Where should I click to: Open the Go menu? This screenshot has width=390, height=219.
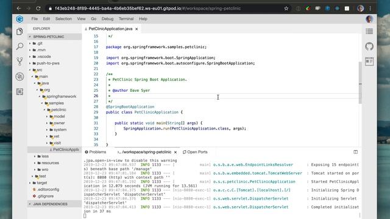click(93, 19)
